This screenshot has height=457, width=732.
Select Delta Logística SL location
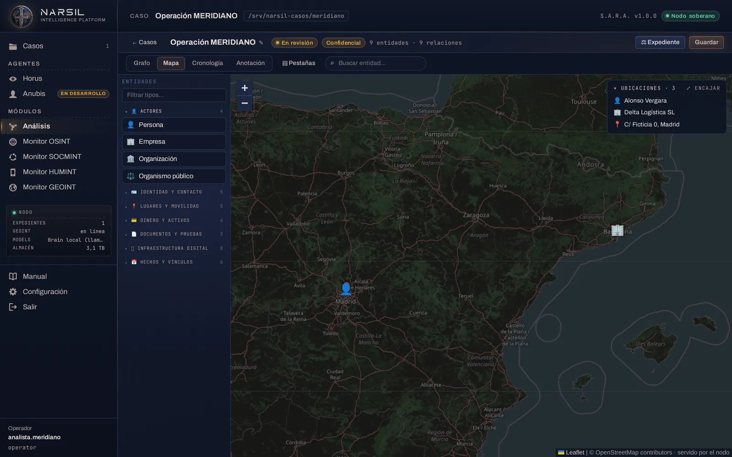point(667,112)
